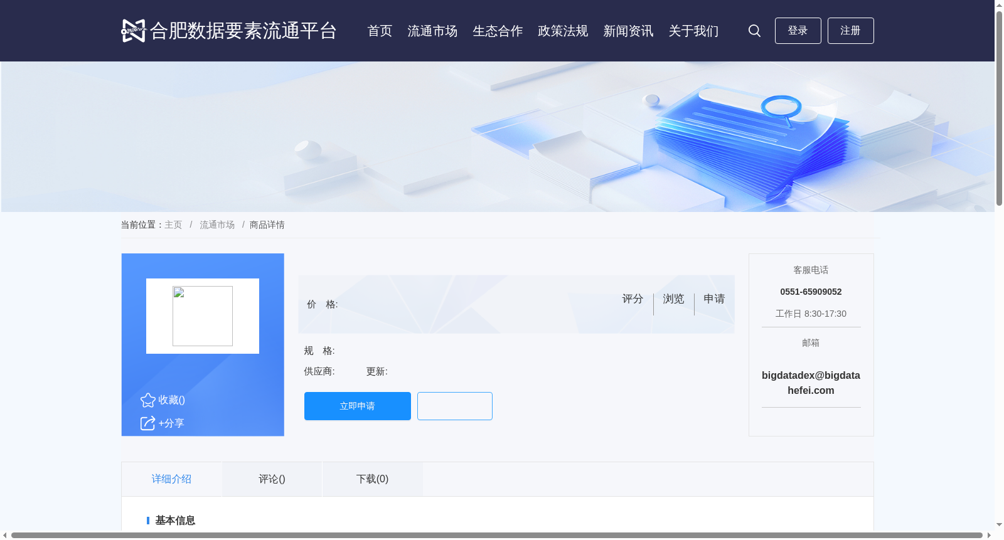Click the horizontal scrollbar thumb
Image resolution: width=1004 pixels, height=540 pixels.
496,535
